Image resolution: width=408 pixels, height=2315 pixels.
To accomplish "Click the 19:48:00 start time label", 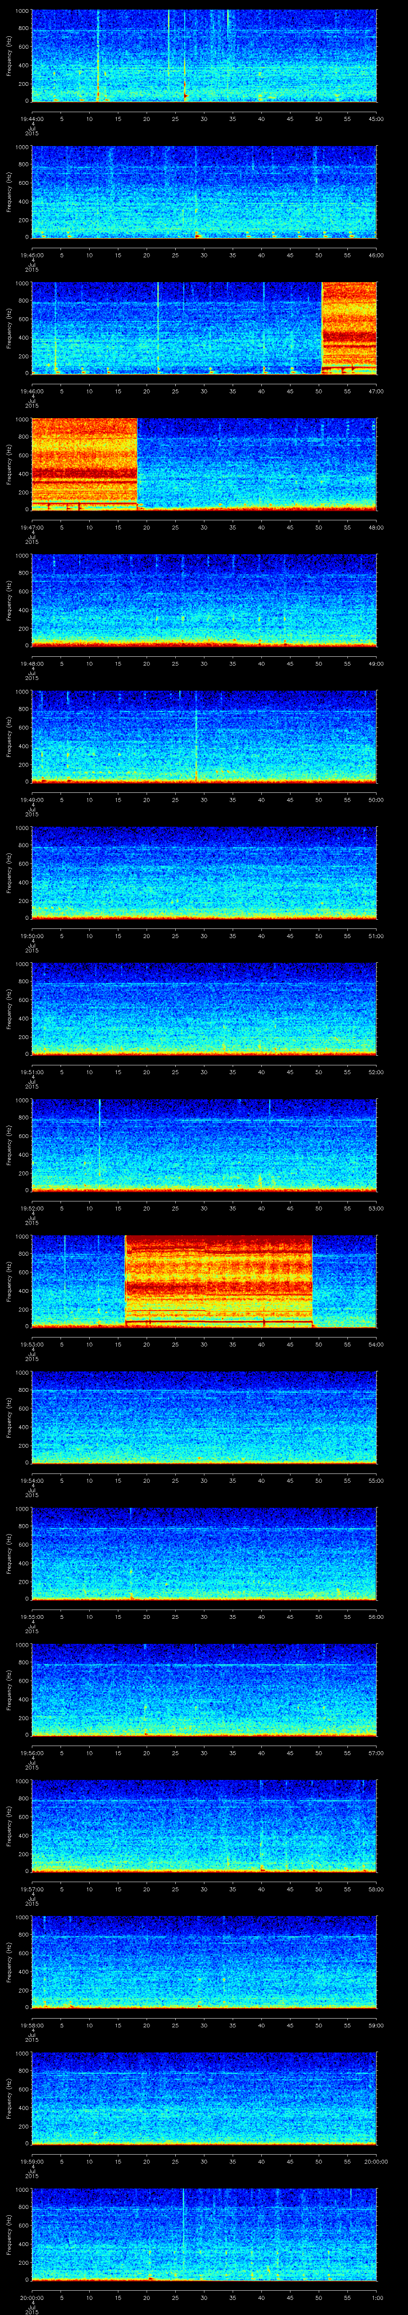I will point(32,664).
